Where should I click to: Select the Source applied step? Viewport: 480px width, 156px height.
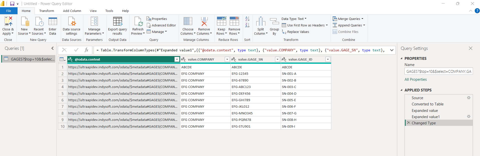click(417, 98)
